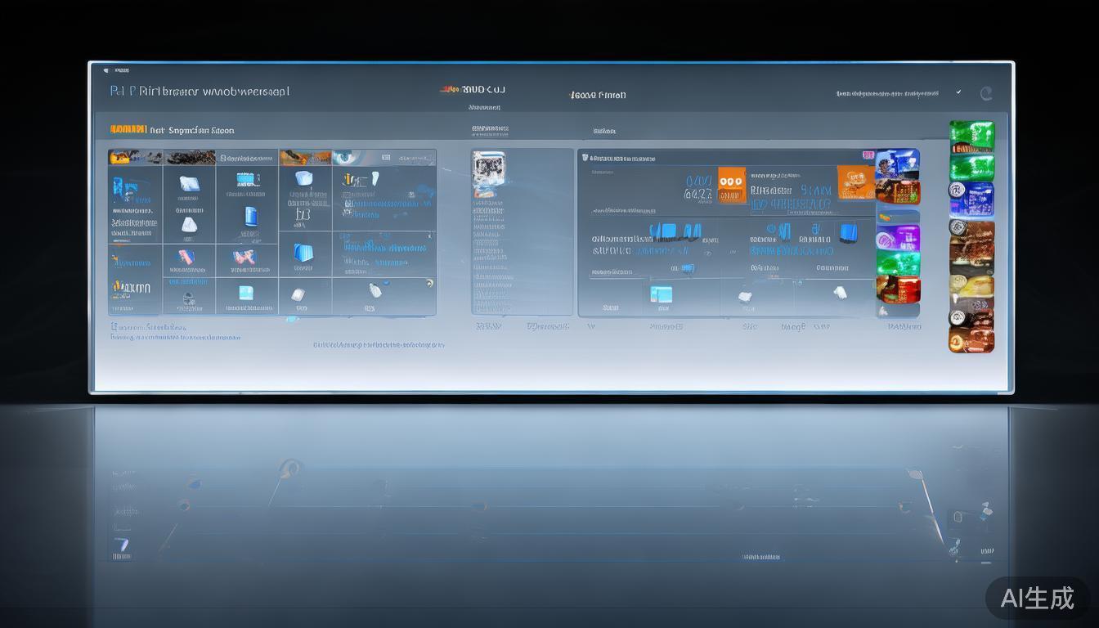Screen dimensions: 1099x628
Task: Select the blue monitor icon in right panel
Action: point(848,231)
